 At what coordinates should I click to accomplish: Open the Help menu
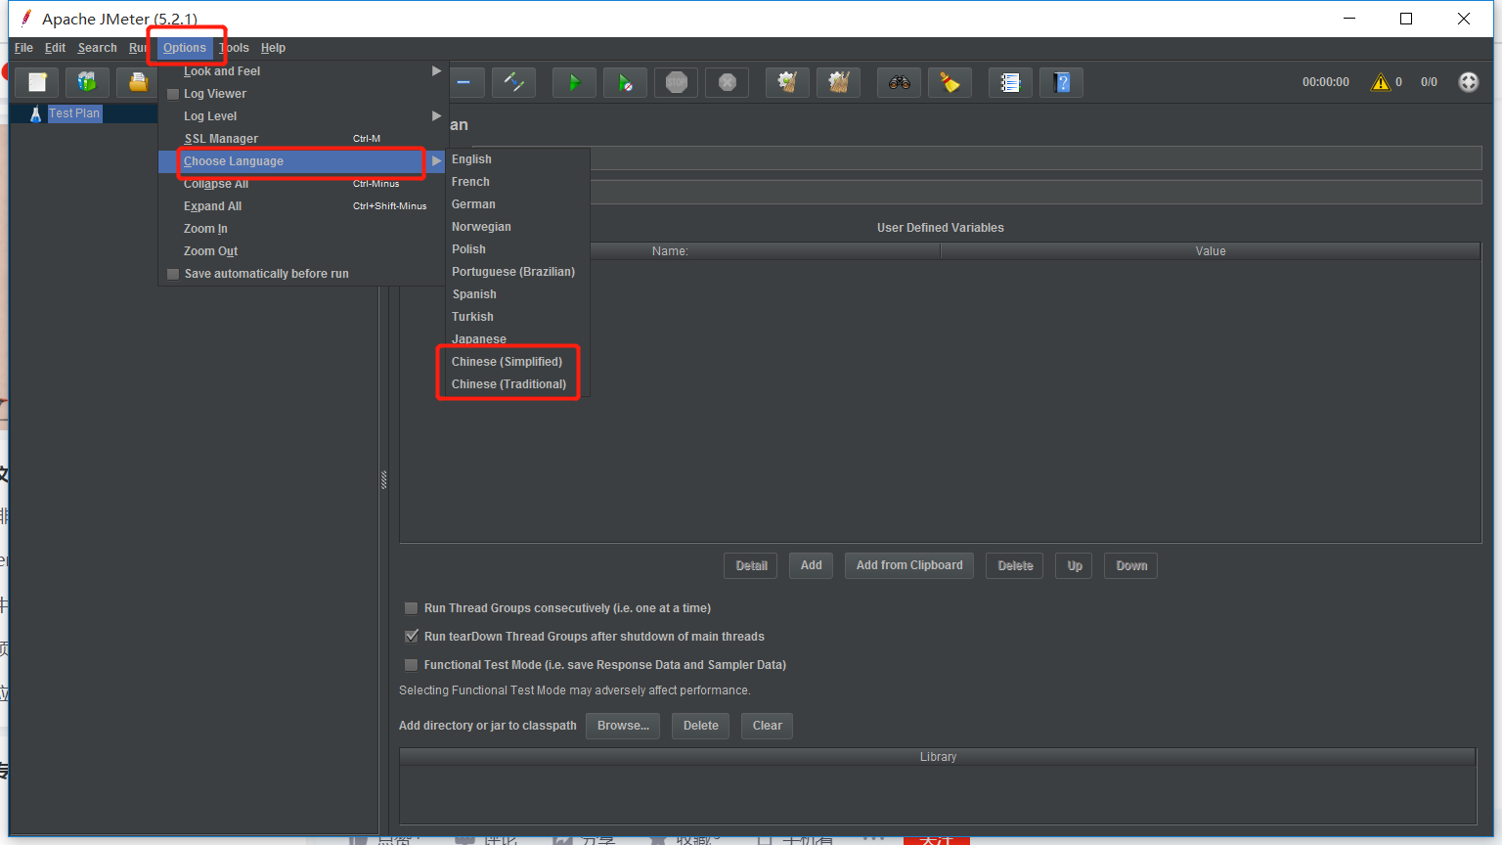pos(273,48)
